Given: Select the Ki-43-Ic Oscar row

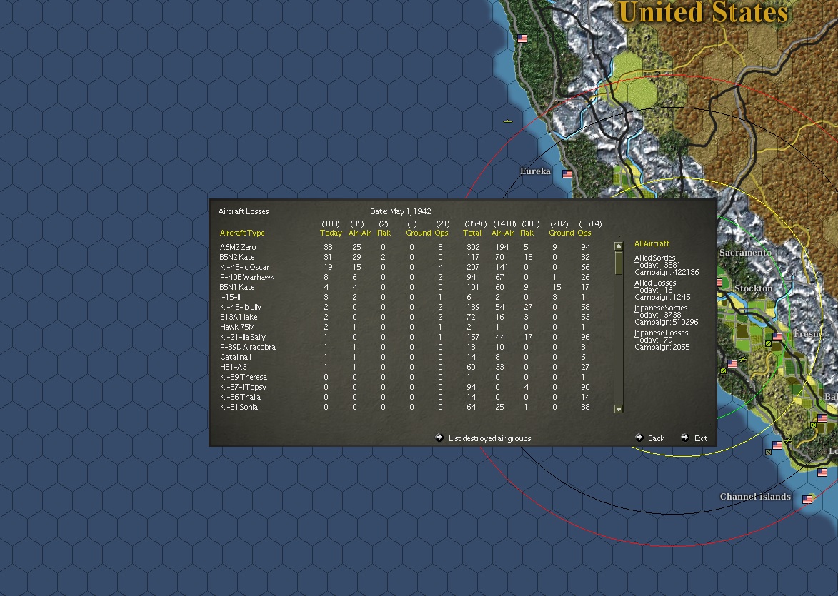Looking at the screenshot, I should tap(405, 267).
